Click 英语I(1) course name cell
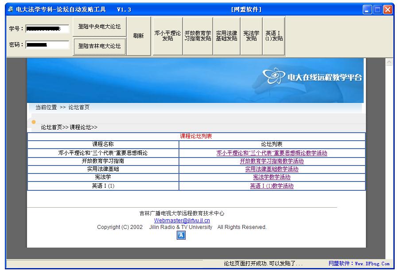 [103, 186]
